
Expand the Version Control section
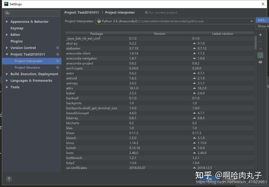pos(7,48)
